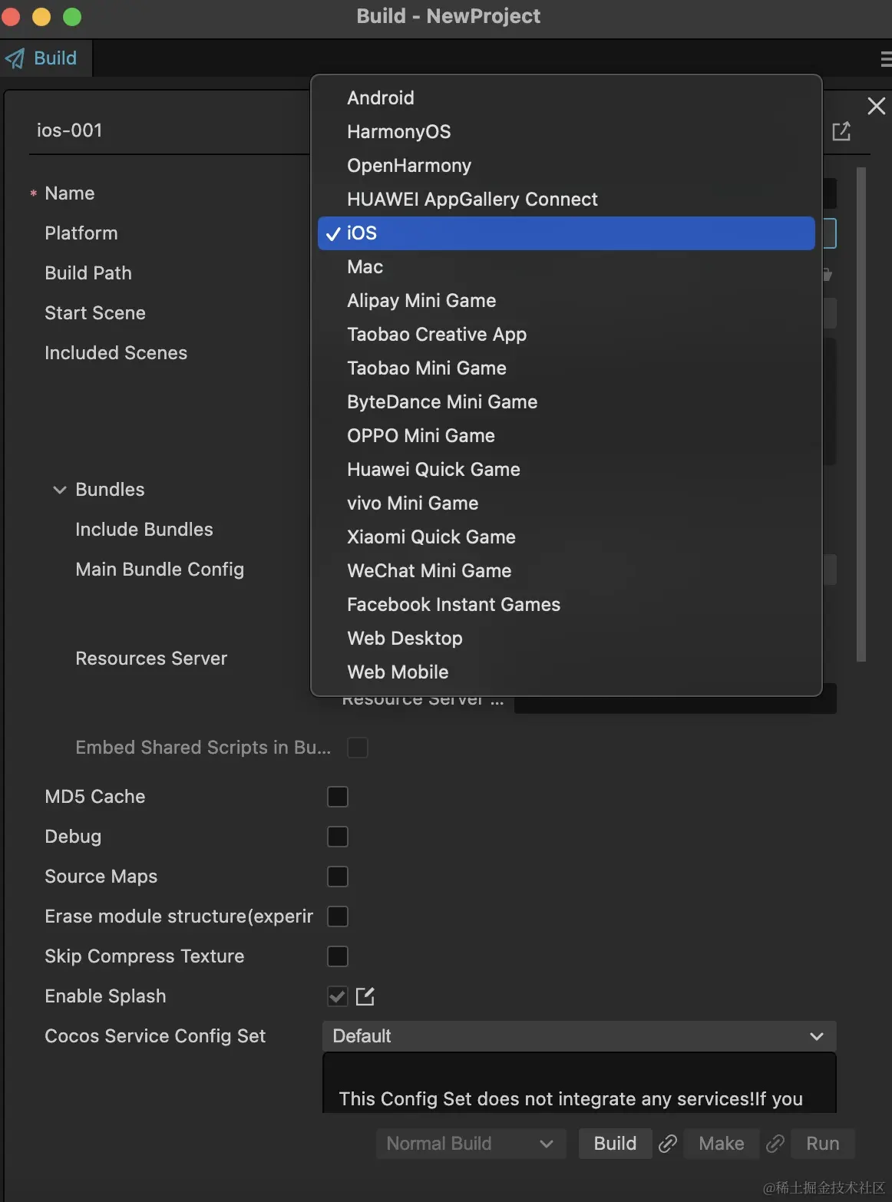
Task: Choose WeChat Mini Game platform
Action: (566, 571)
